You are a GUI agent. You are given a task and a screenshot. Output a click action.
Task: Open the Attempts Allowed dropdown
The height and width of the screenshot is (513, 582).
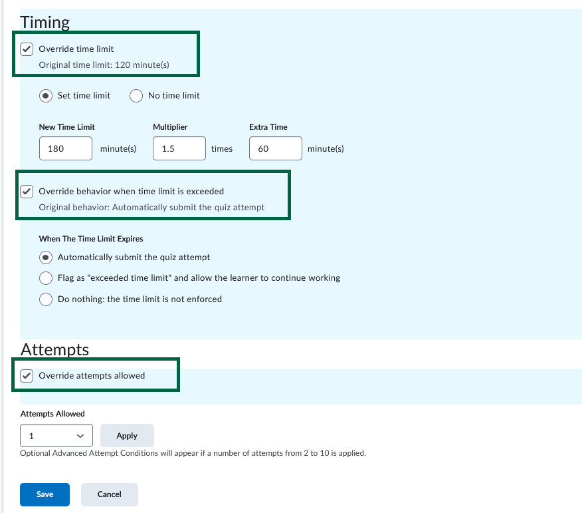[x=56, y=435]
